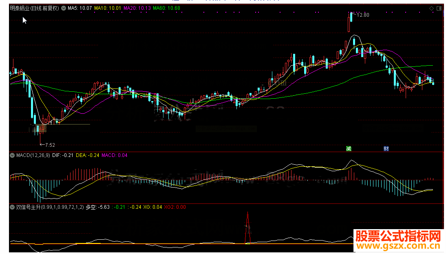The image size is (446, 254).
Task: Click the red signal spike in 双信号主升 panel
Action: pos(248,227)
